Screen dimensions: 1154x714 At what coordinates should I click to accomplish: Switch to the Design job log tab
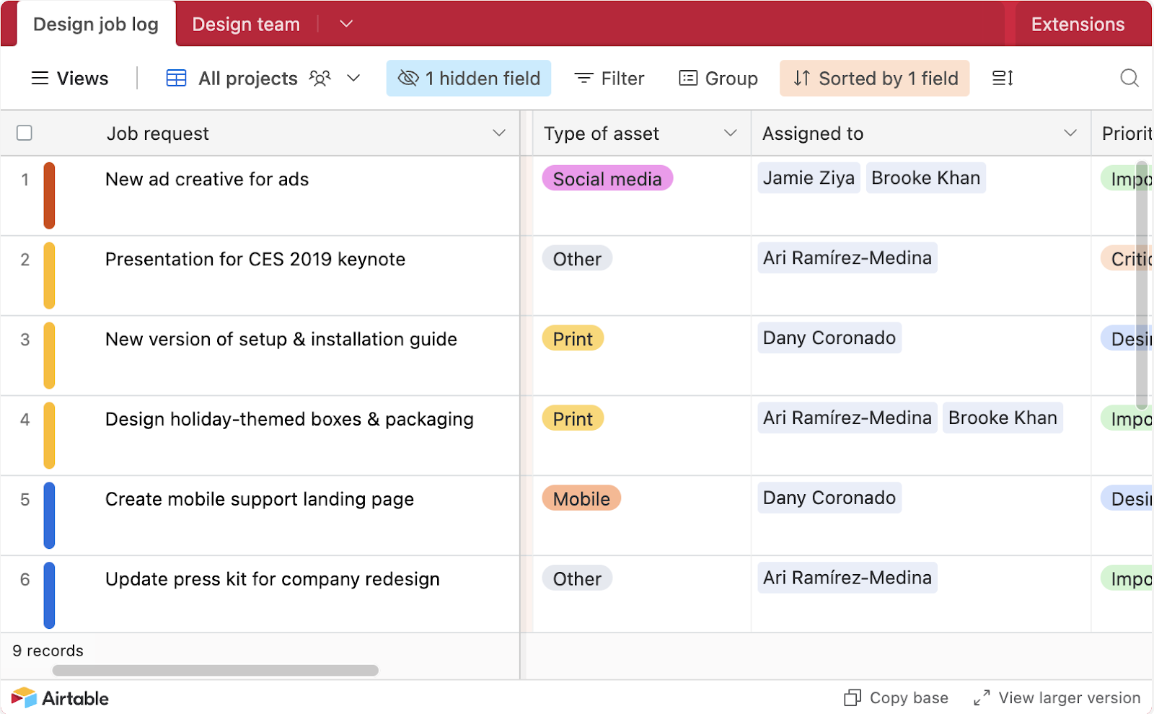click(x=96, y=24)
